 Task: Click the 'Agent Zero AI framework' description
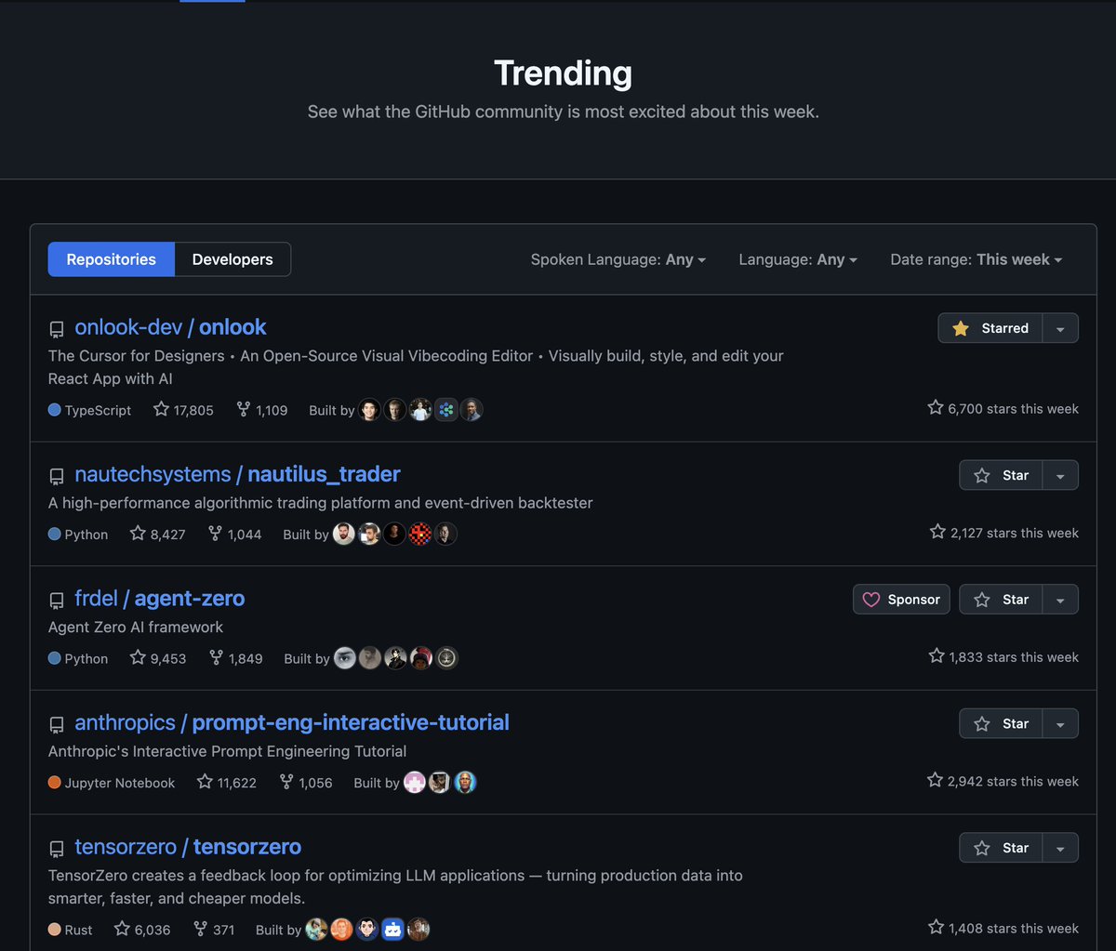(x=136, y=627)
